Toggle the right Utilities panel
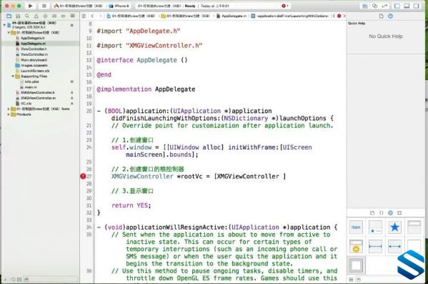 [417, 6]
